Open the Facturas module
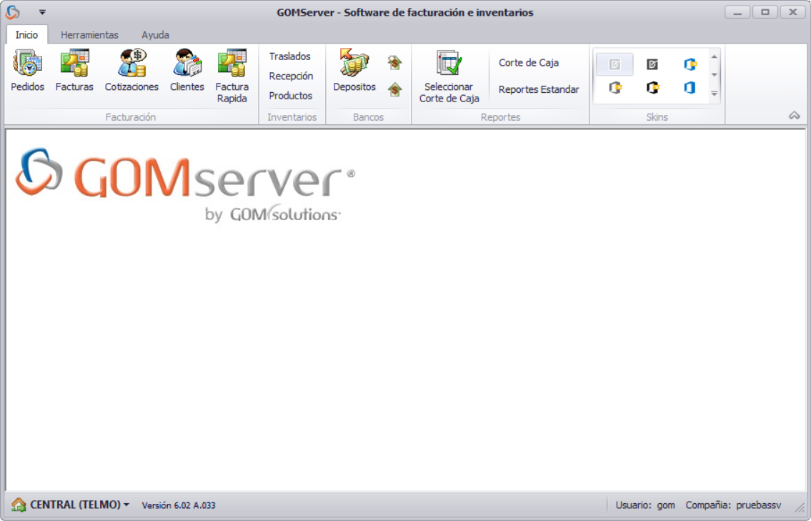 coord(74,71)
